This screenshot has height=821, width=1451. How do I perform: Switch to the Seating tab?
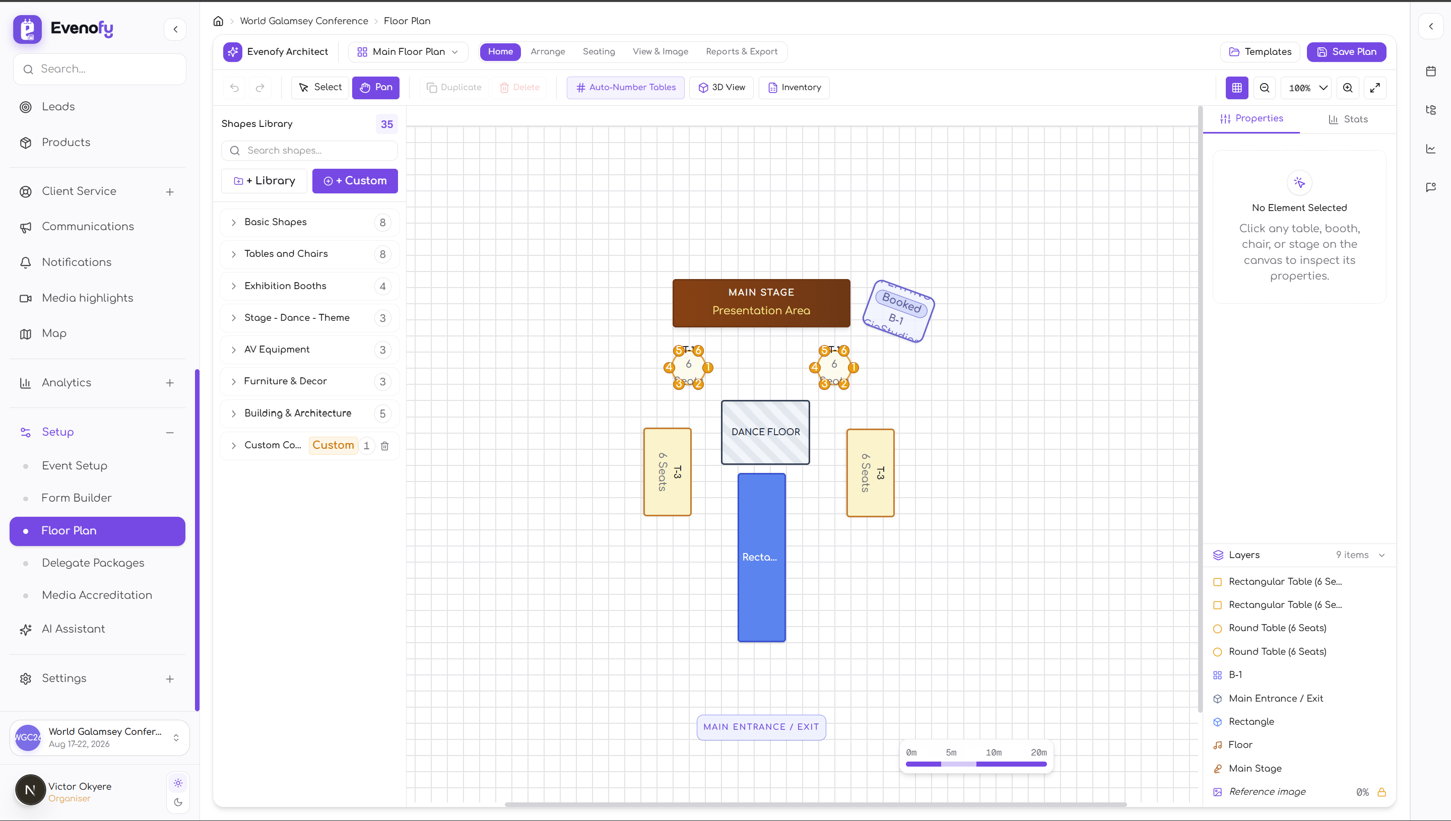point(599,52)
